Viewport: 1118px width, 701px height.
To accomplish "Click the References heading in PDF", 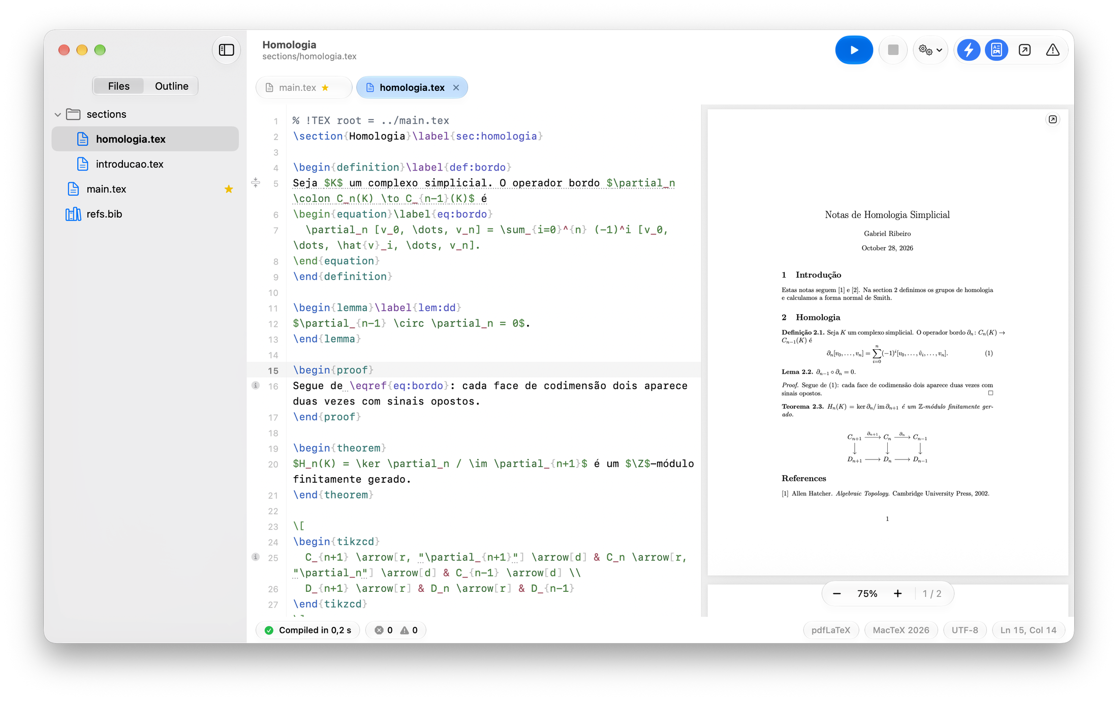I will click(804, 478).
